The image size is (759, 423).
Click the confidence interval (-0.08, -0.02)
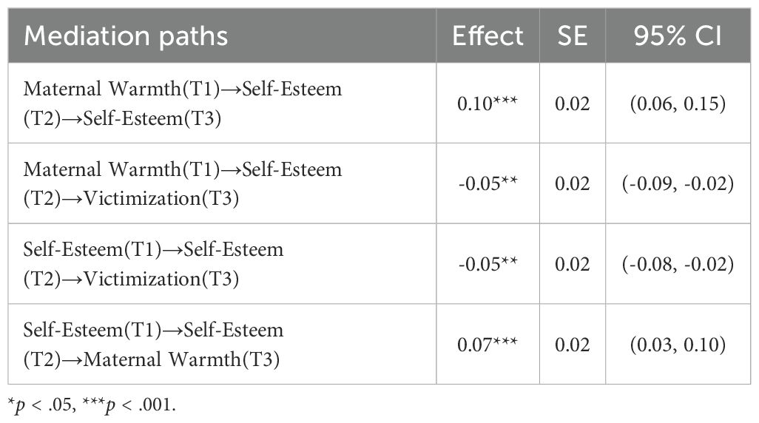[677, 264]
